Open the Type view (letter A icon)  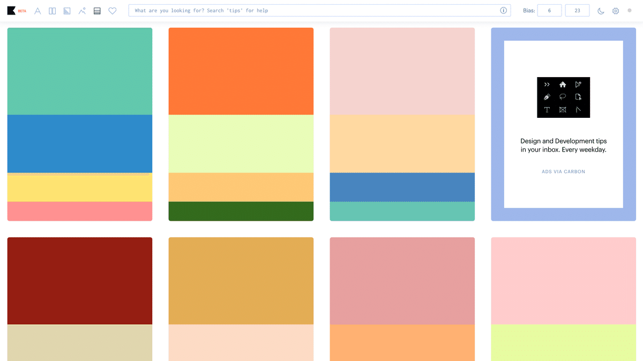(x=38, y=11)
